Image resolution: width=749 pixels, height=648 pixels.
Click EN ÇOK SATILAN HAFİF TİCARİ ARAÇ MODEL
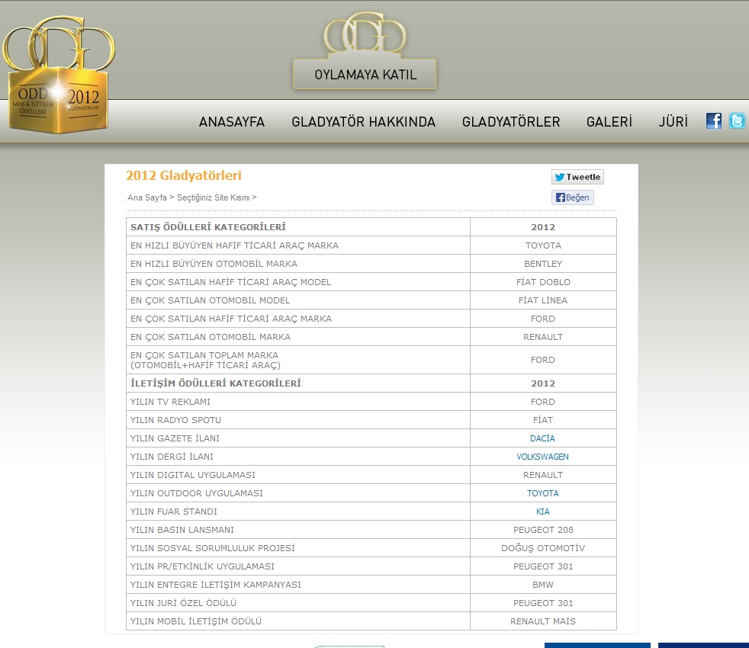click(298, 282)
